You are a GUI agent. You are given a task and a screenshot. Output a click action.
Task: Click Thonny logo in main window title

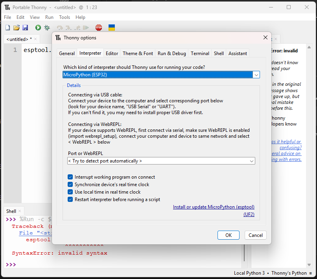point(7,7)
